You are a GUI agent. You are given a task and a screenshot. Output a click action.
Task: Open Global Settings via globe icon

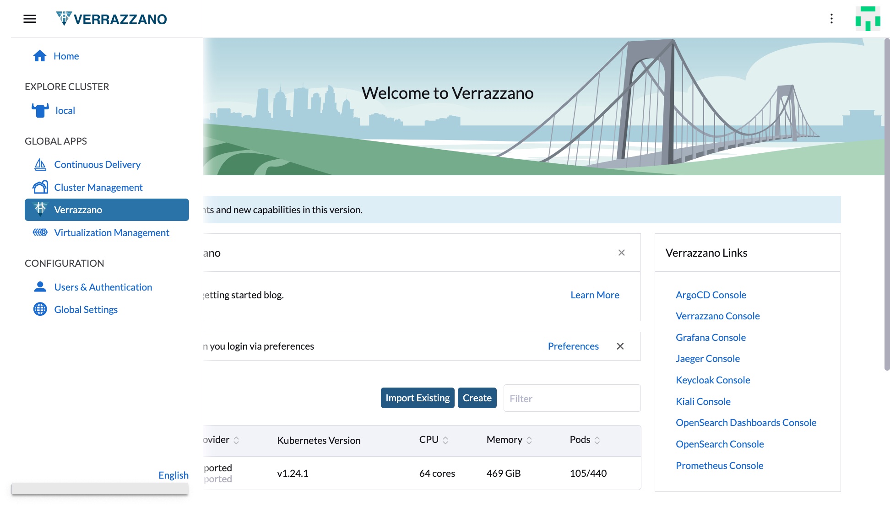click(x=39, y=309)
